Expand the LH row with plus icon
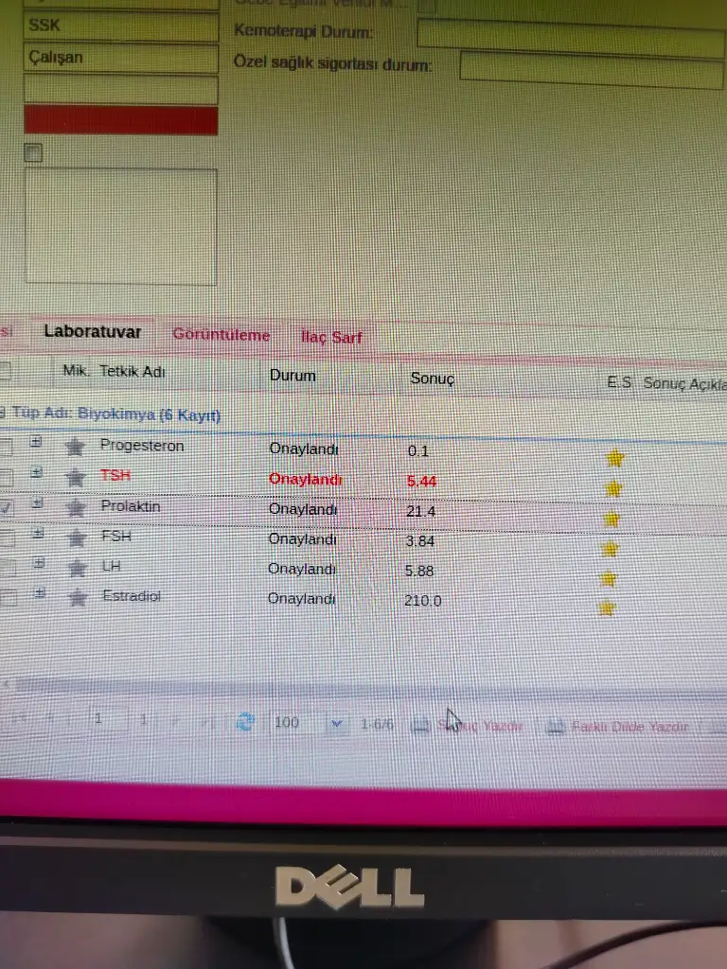 [39, 563]
